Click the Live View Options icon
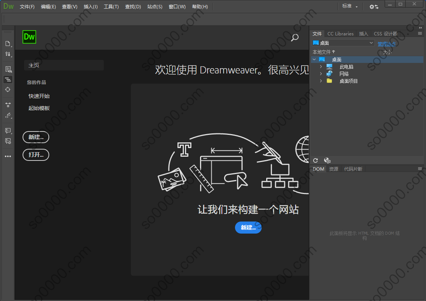This screenshot has width=426, height=301. tap(8, 69)
